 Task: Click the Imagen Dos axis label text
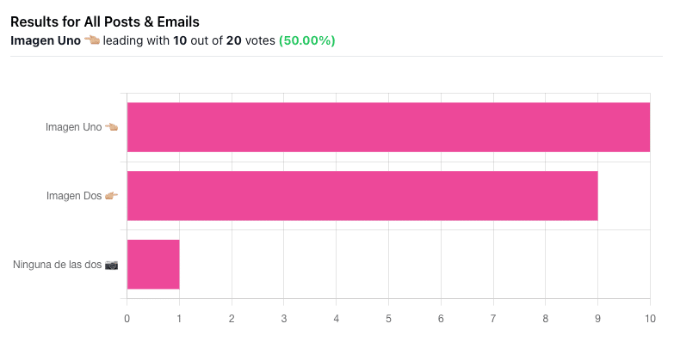click(74, 196)
